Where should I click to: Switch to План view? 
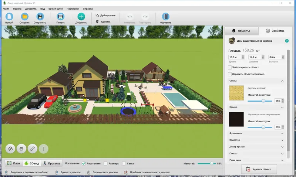pyautogui.click(x=14, y=163)
